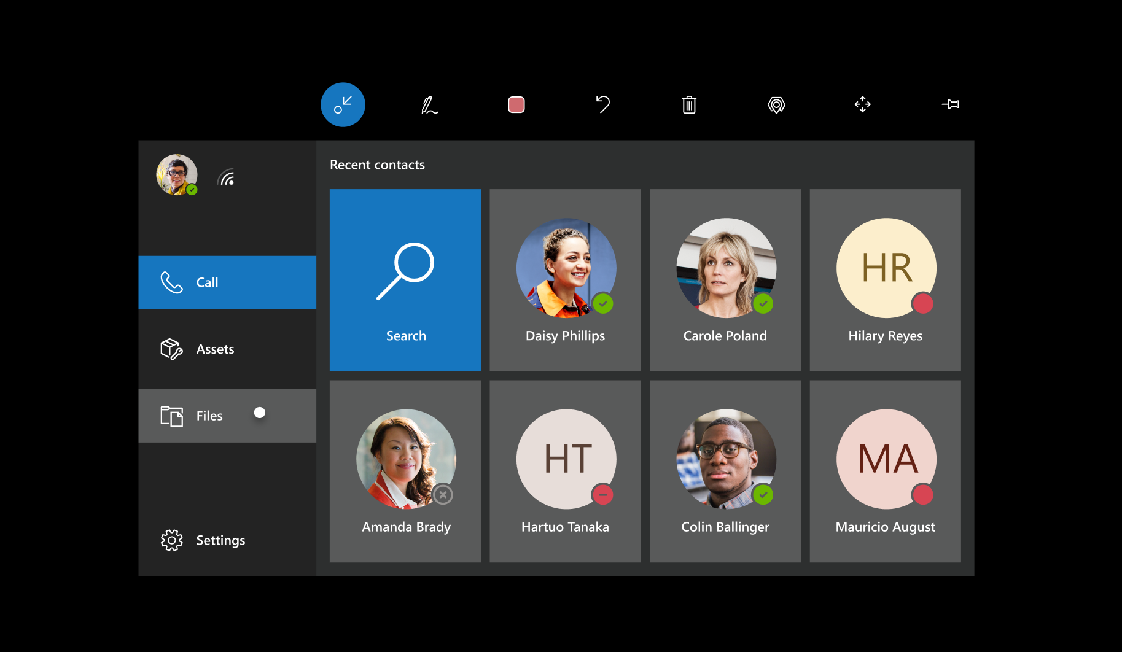Click the blue Search tile
Image resolution: width=1122 pixels, height=652 pixels.
click(405, 280)
